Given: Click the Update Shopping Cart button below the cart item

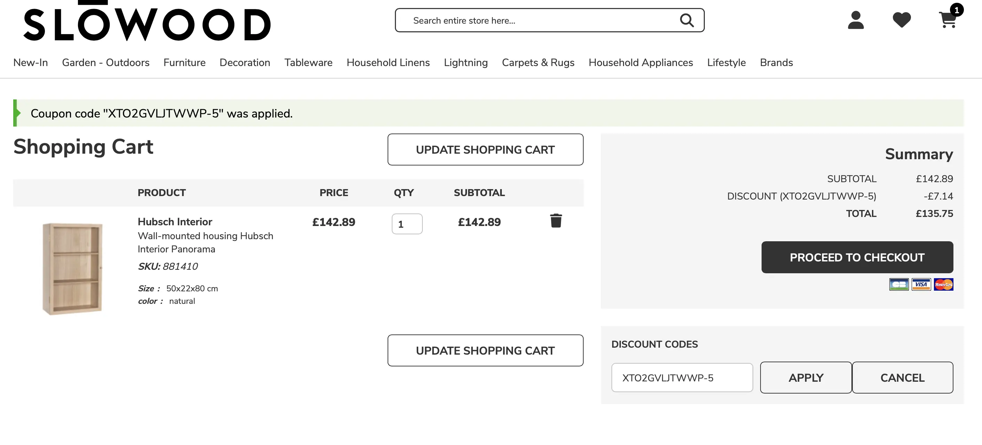Looking at the screenshot, I should pos(485,350).
